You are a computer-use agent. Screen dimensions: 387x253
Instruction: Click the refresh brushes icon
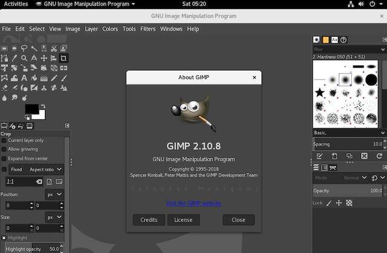(379, 156)
